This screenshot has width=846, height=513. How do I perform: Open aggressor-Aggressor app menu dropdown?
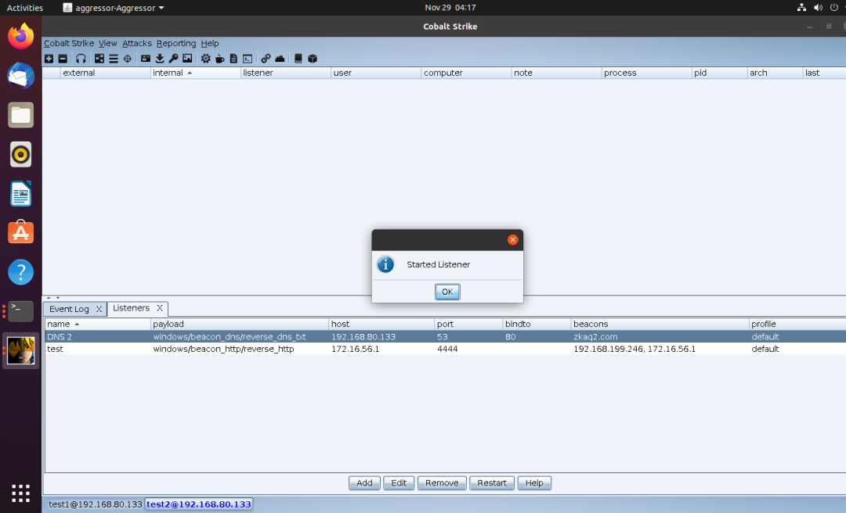point(114,8)
